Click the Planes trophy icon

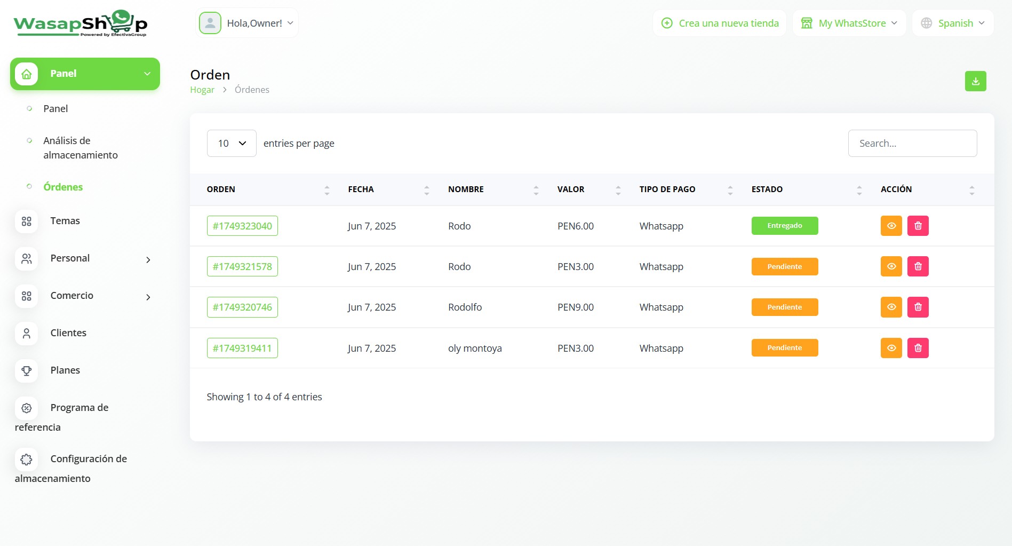(x=27, y=370)
